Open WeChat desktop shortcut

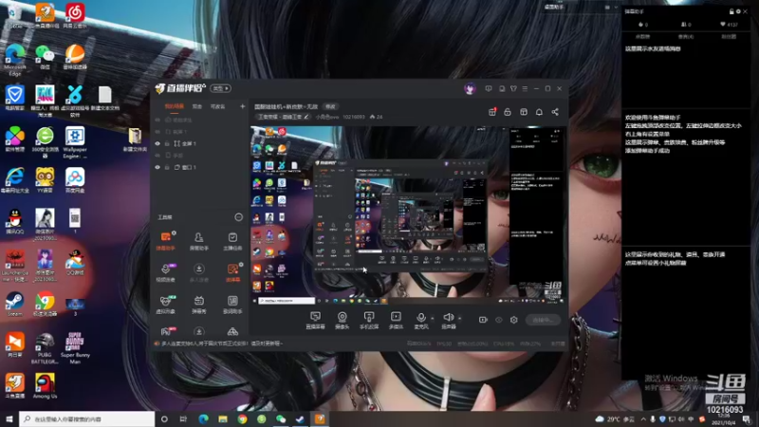point(45,57)
